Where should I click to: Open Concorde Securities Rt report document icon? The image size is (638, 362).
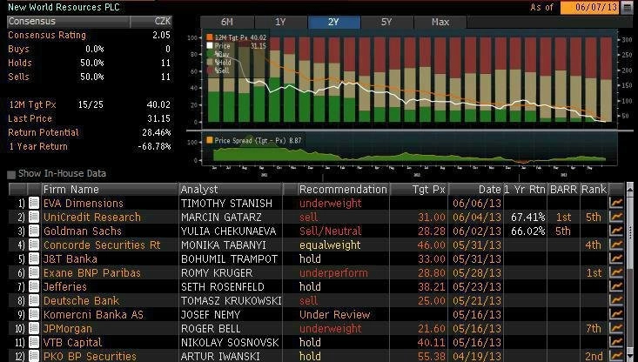pyautogui.click(x=33, y=245)
